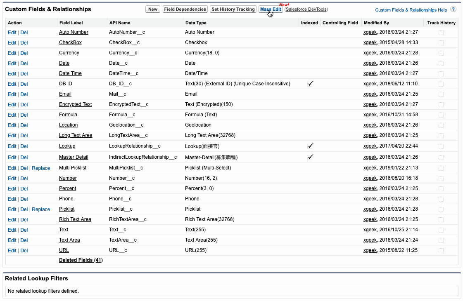
Task: Open the Percent field link
Action: 68,188
